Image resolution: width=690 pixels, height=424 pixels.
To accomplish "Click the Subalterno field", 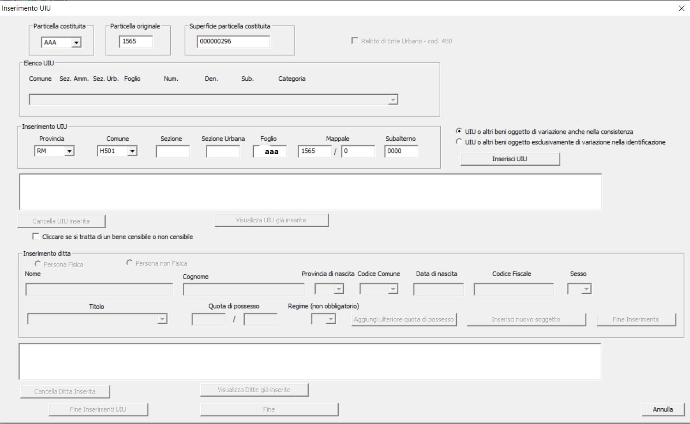I will pyautogui.click(x=401, y=151).
